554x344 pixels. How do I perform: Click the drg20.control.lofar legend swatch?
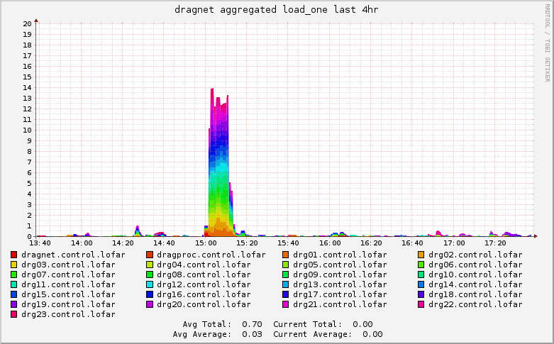[150, 304]
